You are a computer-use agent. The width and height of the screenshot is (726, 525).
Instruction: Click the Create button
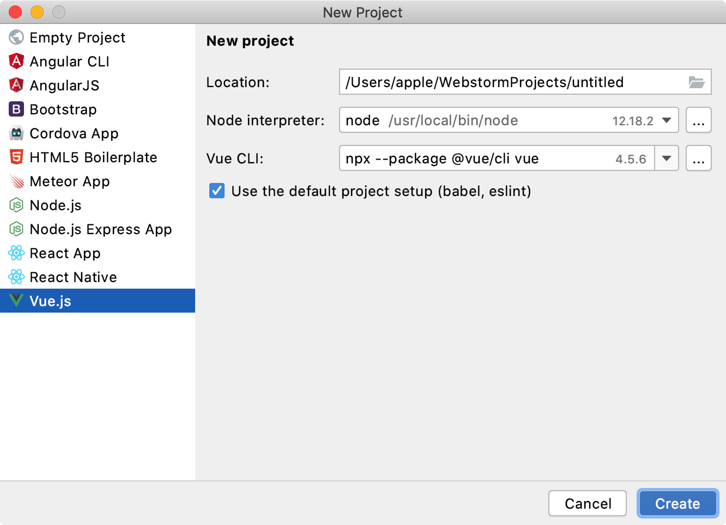click(677, 503)
